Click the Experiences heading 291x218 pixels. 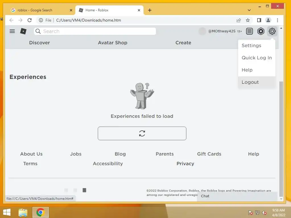point(28,77)
